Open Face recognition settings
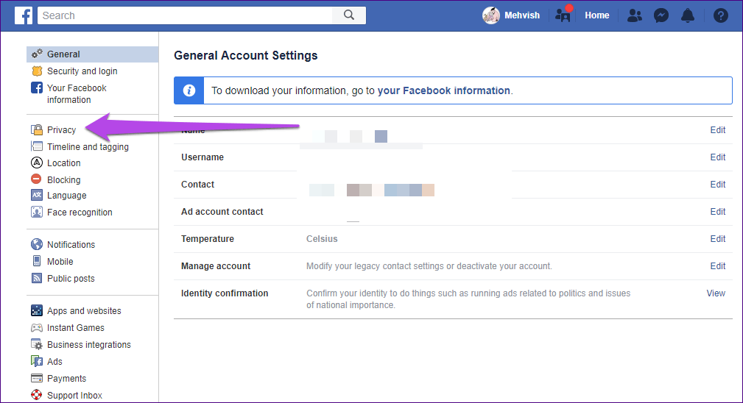The width and height of the screenshot is (743, 403). (80, 213)
